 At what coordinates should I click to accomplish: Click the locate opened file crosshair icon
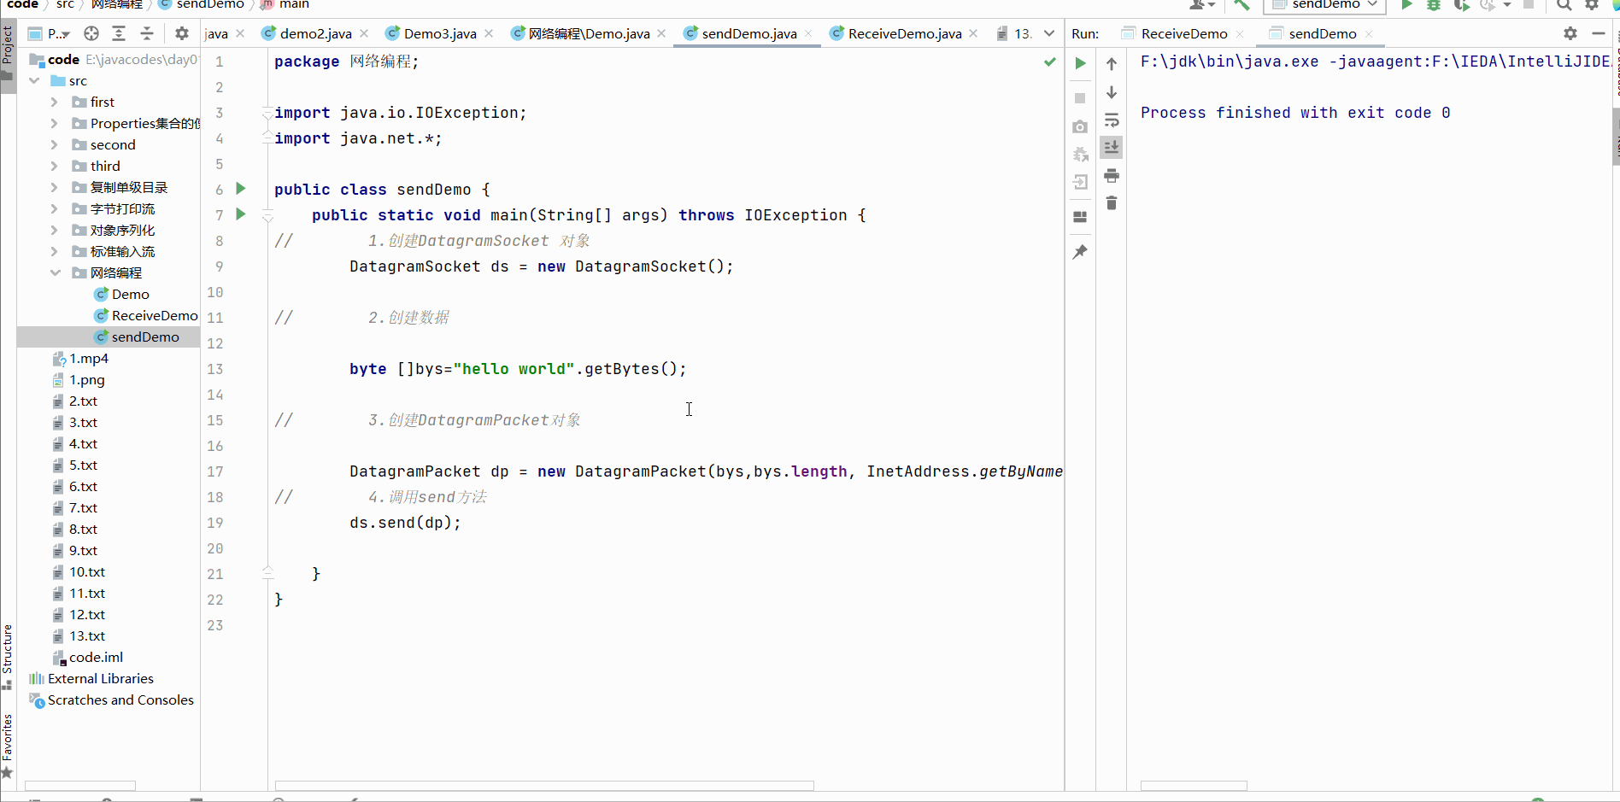(x=91, y=33)
